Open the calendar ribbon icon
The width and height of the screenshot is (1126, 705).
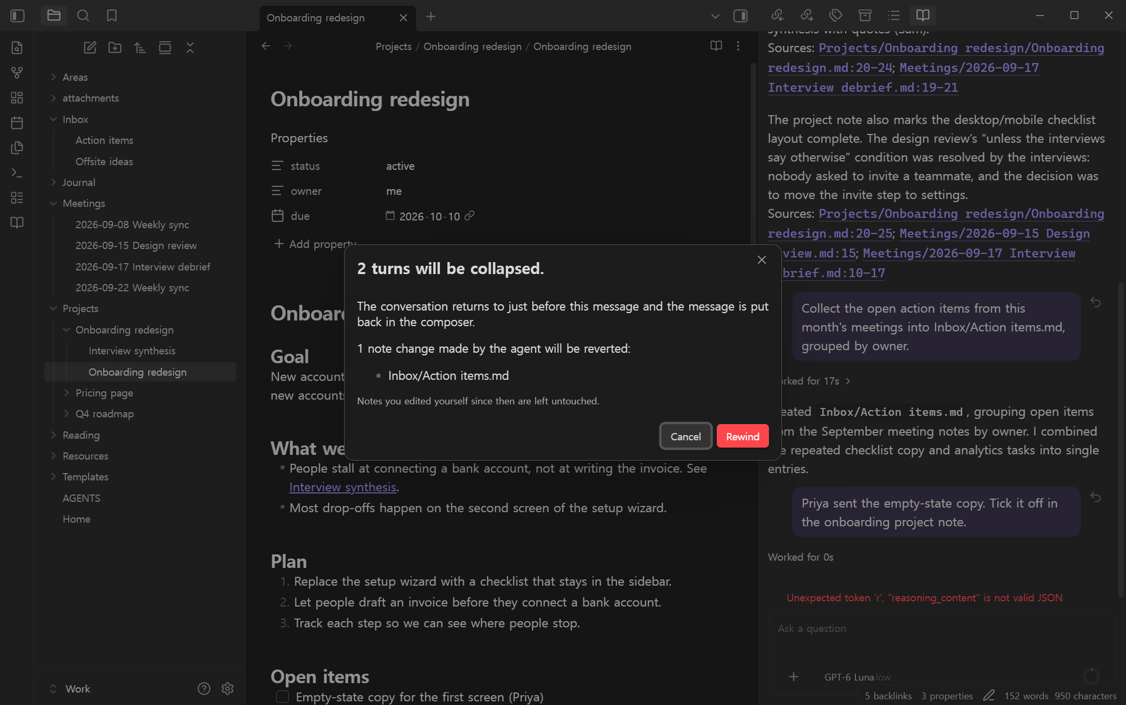tap(17, 122)
